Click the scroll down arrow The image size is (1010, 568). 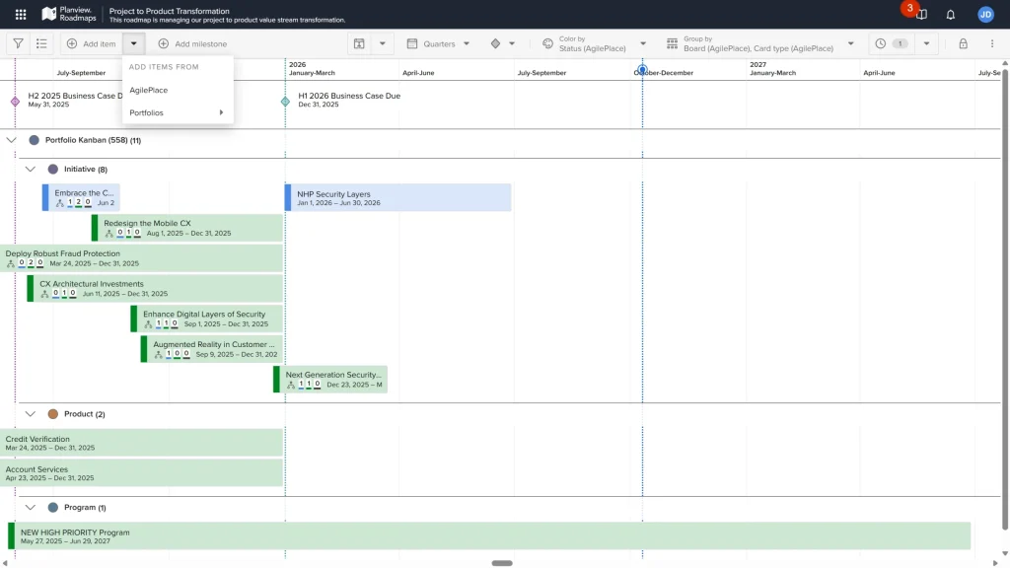1005,554
